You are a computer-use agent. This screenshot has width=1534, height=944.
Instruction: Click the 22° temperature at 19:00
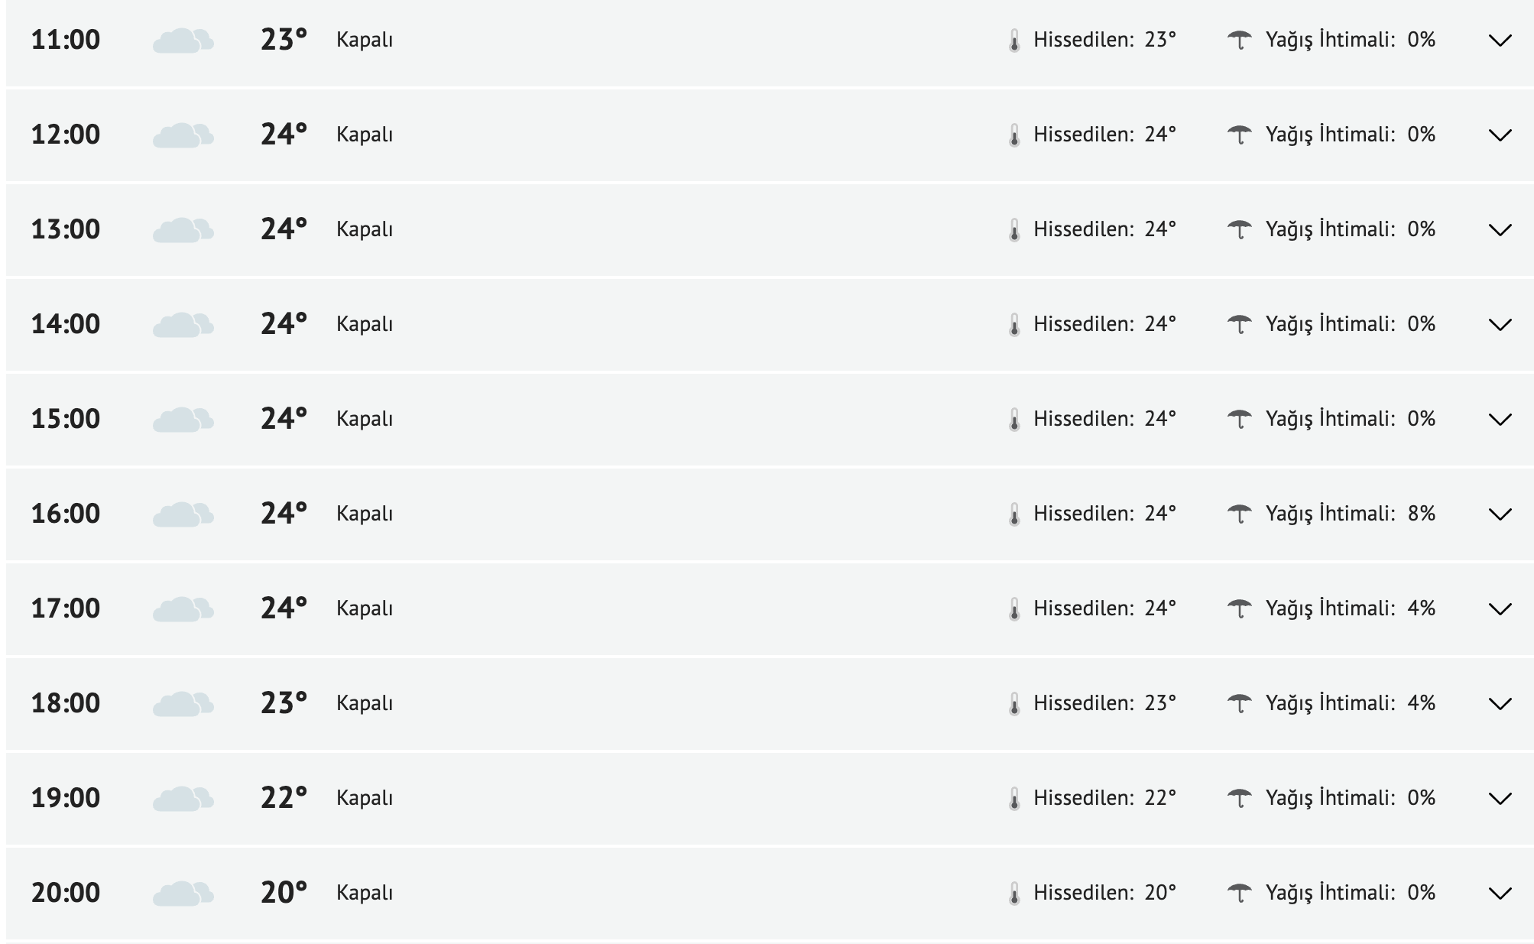(x=284, y=798)
